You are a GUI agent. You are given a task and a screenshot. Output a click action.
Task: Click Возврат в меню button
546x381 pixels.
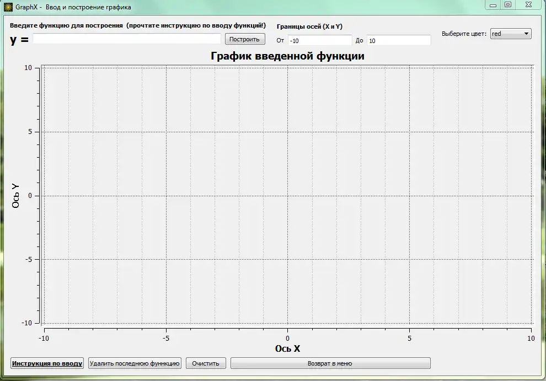[x=330, y=363]
